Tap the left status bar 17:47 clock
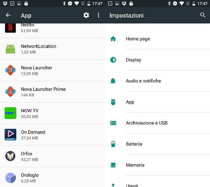Image resolution: width=210 pixels, height=187 pixels. pyautogui.click(x=97, y=3)
